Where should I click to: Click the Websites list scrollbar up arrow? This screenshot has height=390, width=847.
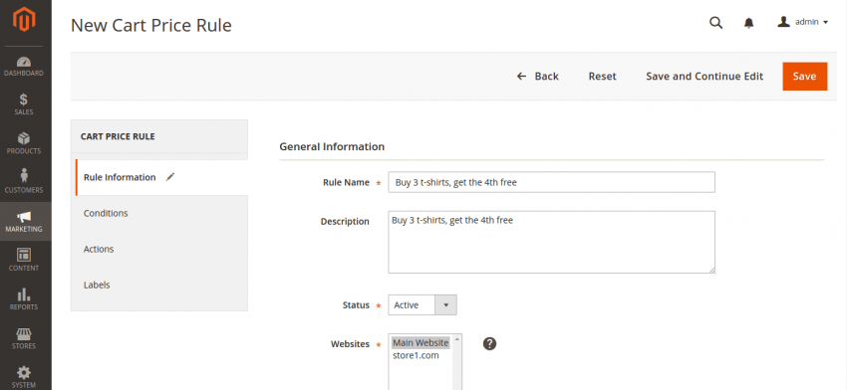(x=457, y=339)
